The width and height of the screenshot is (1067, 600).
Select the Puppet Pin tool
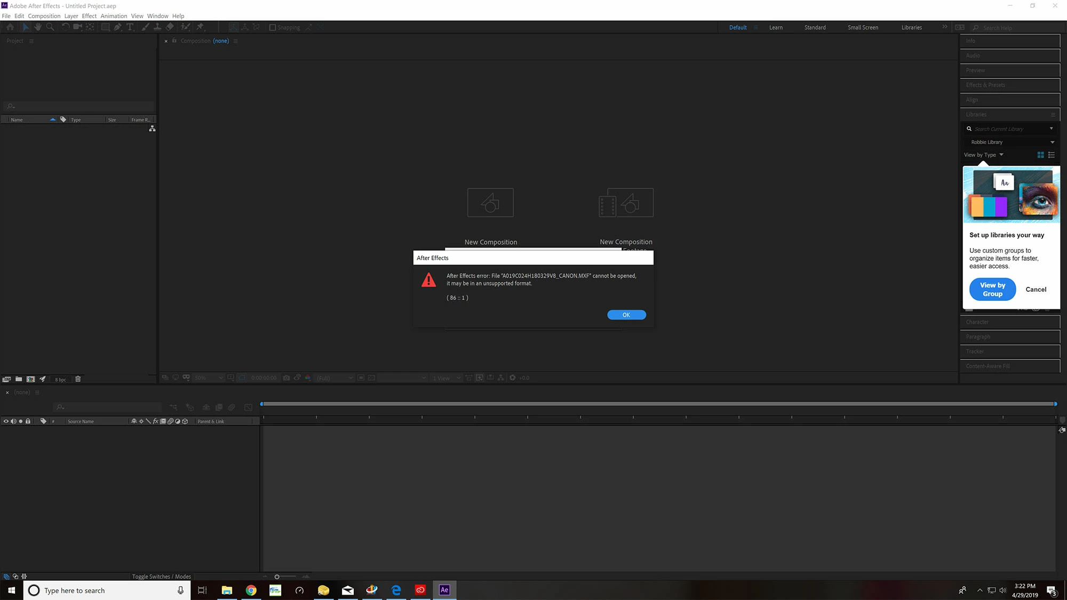point(201,27)
